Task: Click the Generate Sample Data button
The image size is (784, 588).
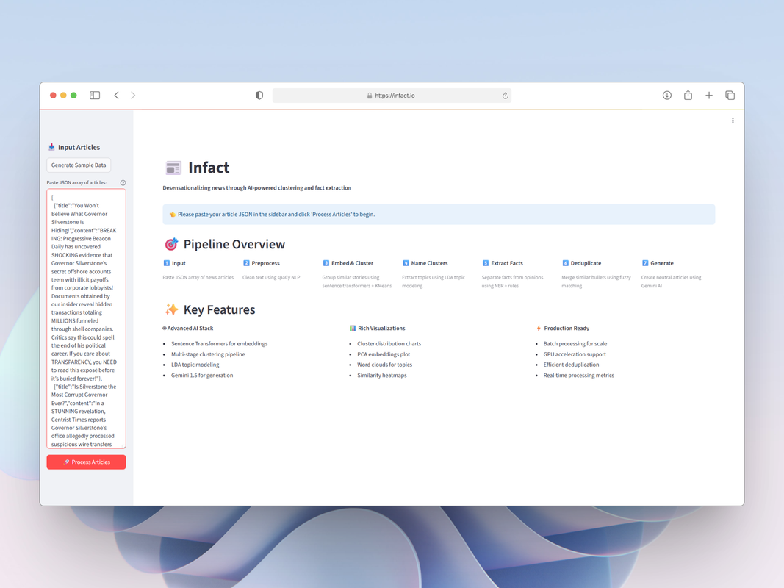Action: pos(79,165)
